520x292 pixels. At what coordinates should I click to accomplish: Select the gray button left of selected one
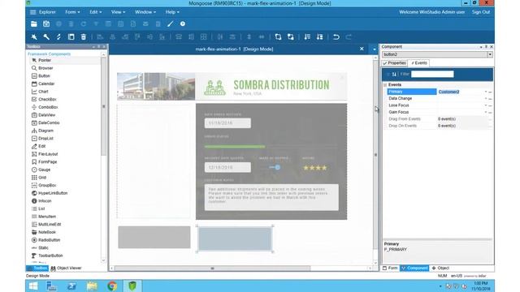tap(154, 237)
